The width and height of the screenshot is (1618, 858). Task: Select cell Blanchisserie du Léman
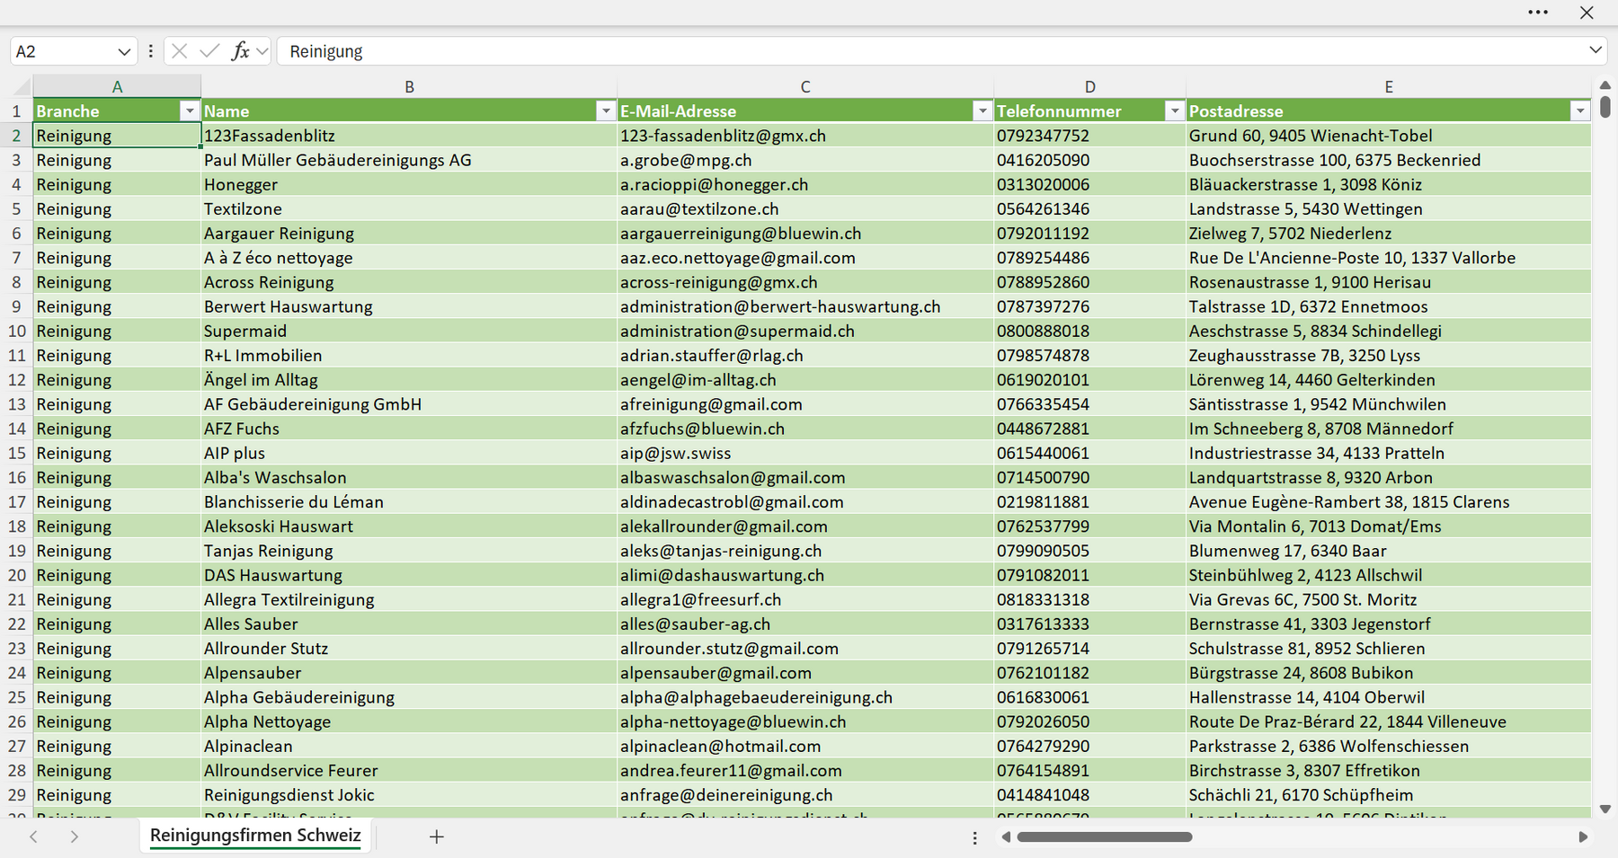pyautogui.click(x=409, y=501)
